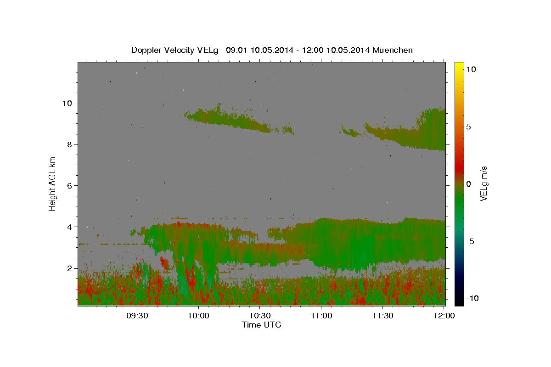551x367 pixels.
Task: Click the colorbar tick label '5'
Action: tap(468, 127)
